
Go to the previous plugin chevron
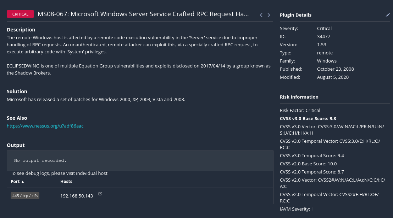point(261,15)
